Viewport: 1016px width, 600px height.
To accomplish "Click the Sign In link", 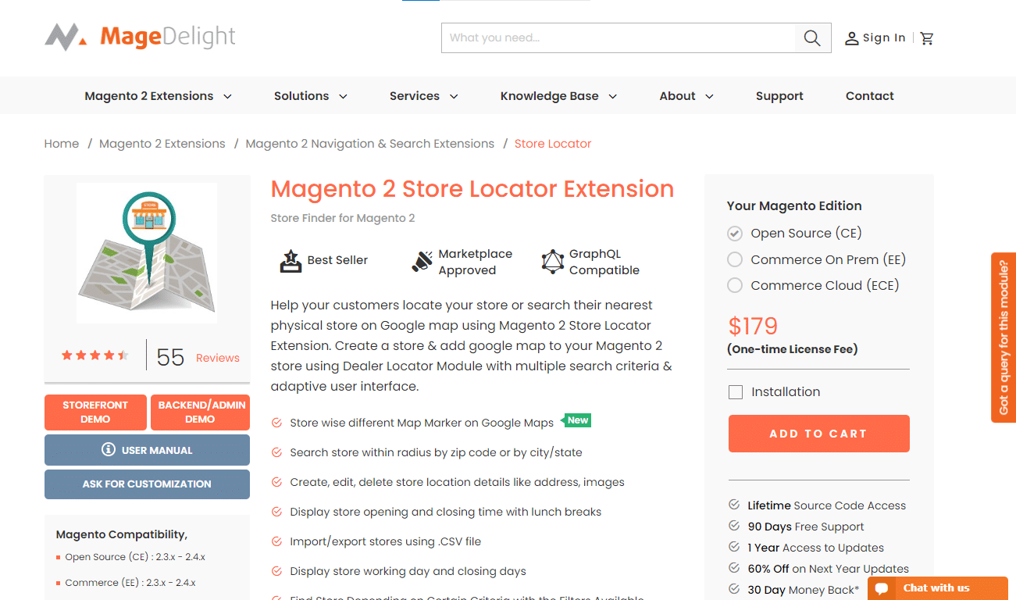I will click(x=884, y=37).
